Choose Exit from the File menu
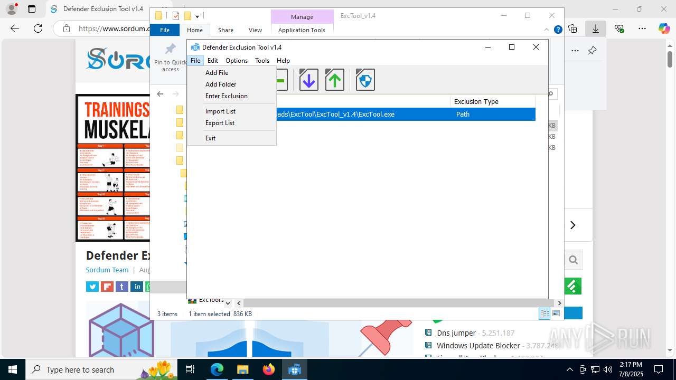 (x=210, y=138)
